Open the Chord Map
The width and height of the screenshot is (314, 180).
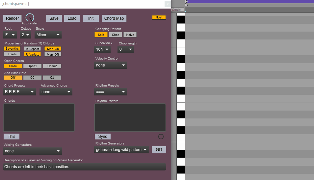tap(114, 18)
